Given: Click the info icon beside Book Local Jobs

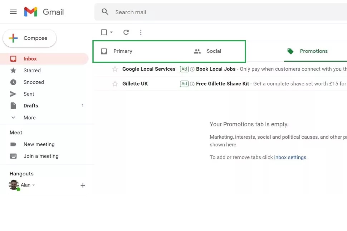Looking at the screenshot, I should 192,69.
